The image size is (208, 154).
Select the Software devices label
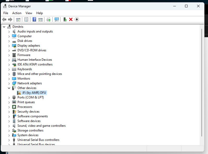(x=29, y=121)
